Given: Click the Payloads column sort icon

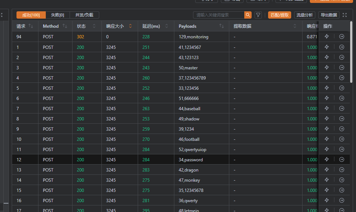Looking at the screenshot, I should (222, 26).
